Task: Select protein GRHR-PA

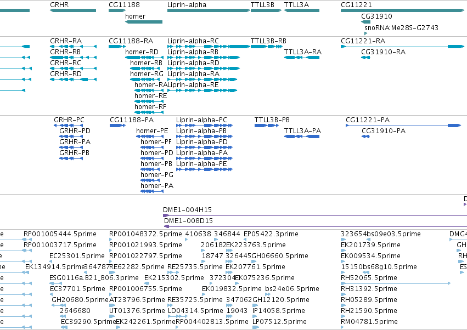Action: 71,147
